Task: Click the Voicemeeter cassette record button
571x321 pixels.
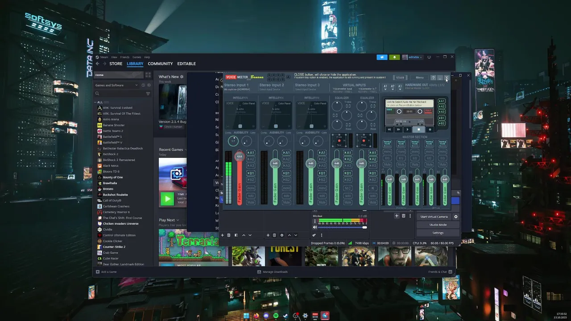Action: (x=430, y=129)
